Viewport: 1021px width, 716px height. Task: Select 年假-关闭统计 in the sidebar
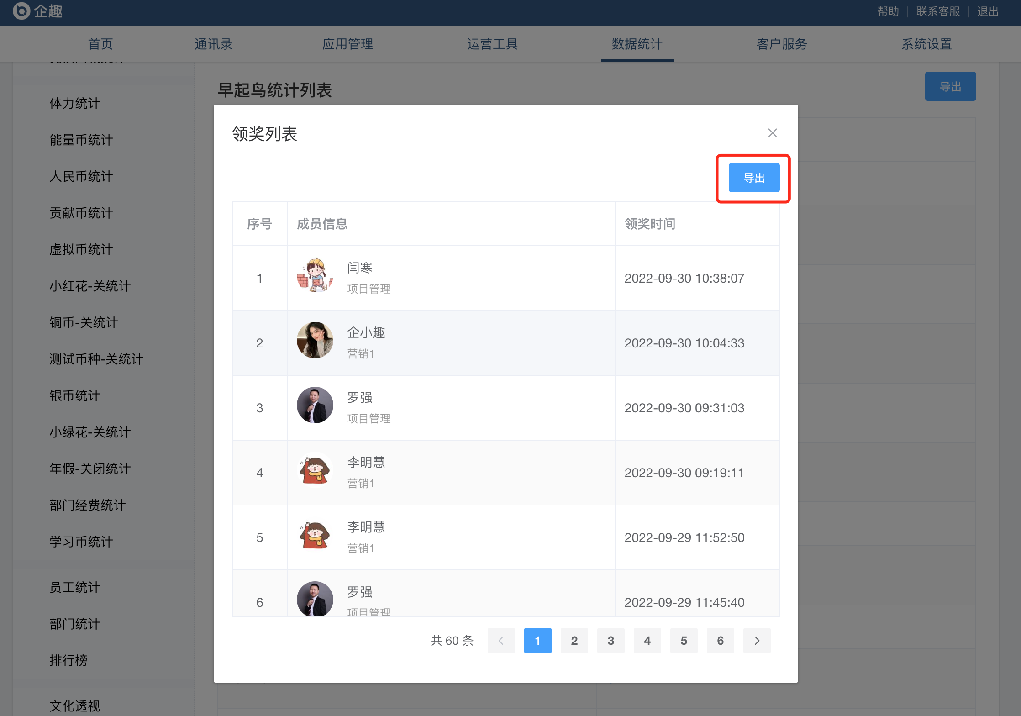click(90, 469)
